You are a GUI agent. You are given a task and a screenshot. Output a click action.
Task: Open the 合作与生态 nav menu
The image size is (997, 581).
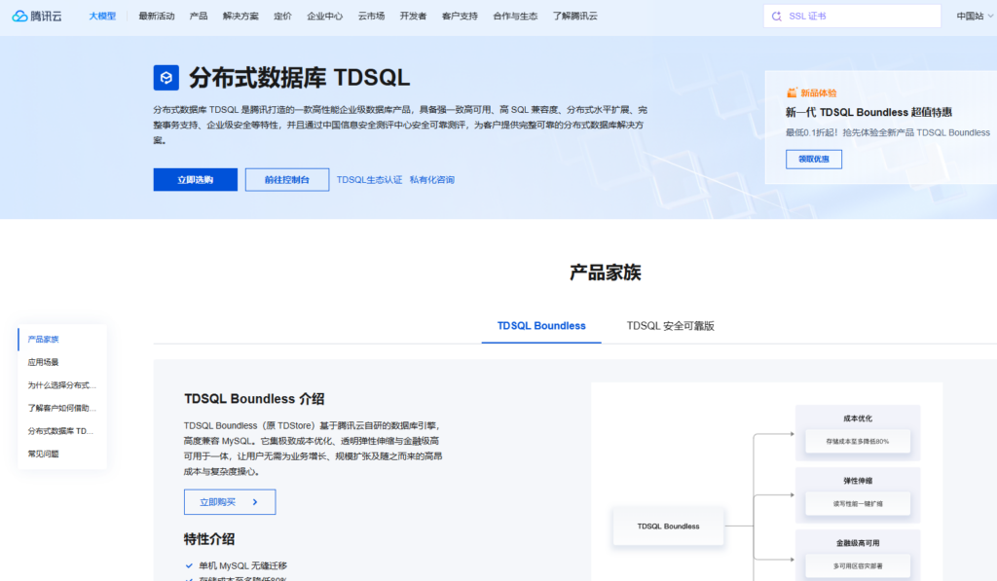click(x=515, y=16)
